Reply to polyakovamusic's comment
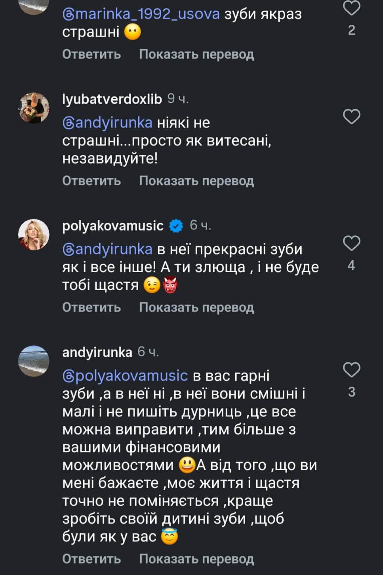This screenshot has height=575, width=383. point(91,308)
